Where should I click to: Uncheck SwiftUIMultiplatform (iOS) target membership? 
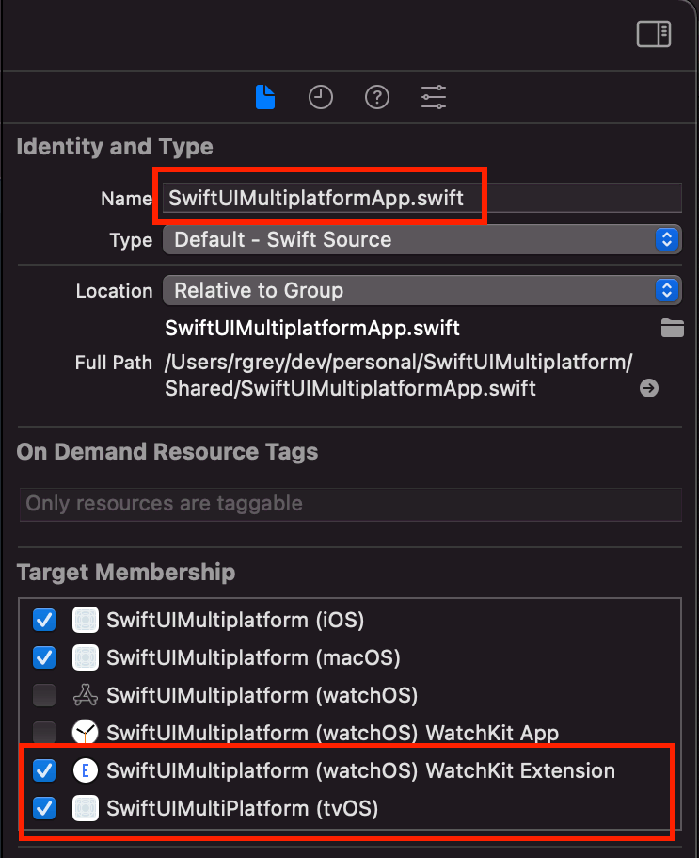click(44, 620)
